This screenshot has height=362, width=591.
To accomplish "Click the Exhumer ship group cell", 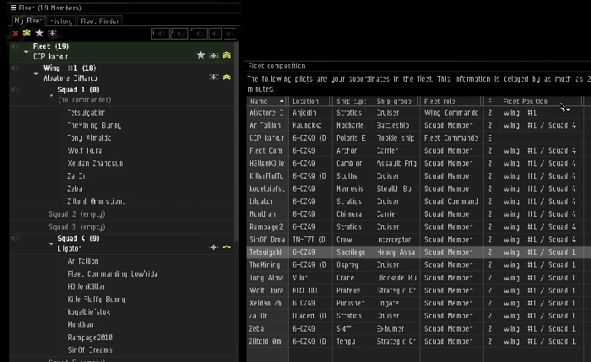I will point(390,328).
